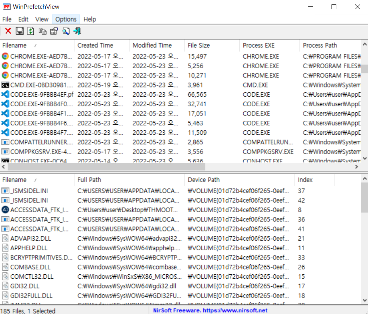368x314 pixels.
Task: Sort upper list by Filename column header
Action: [37, 45]
